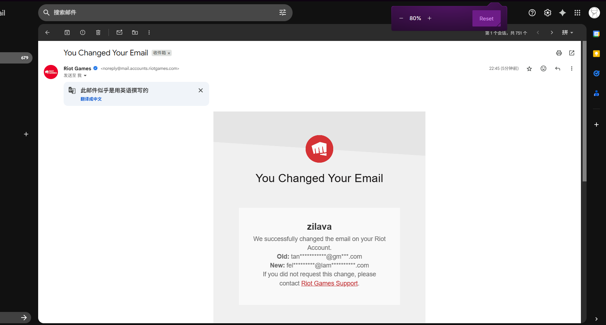Star this Riot Games email
This screenshot has height=325, width=606.
529,69
